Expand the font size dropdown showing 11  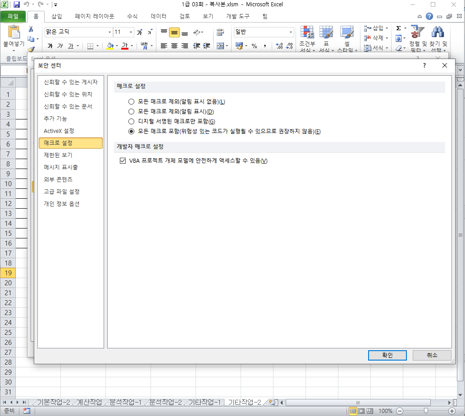click(131, 32)
